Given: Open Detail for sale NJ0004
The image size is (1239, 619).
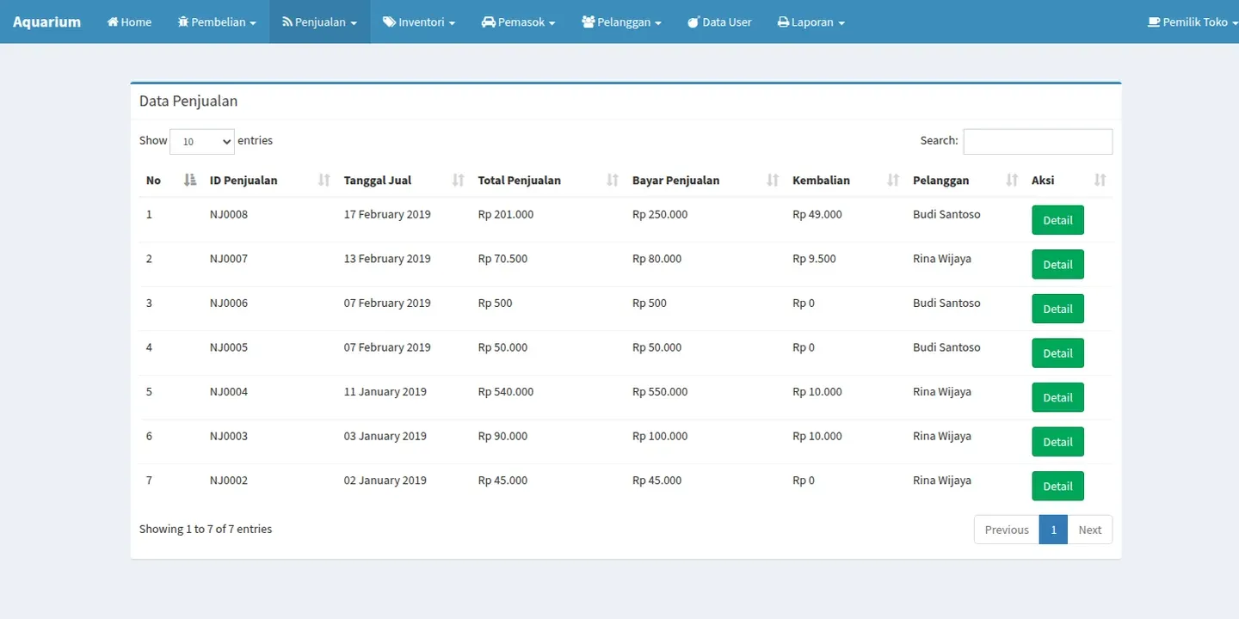Looking at the screenshot, I should click(1057, 397).
